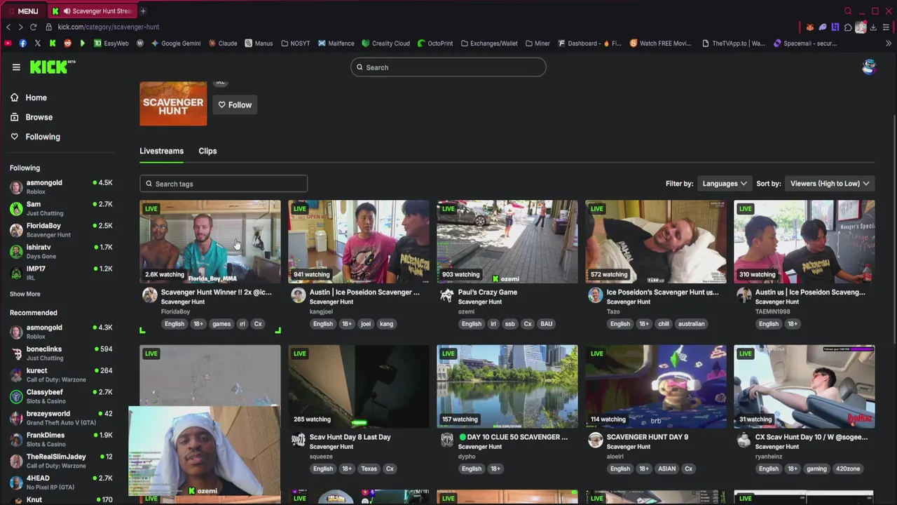Screen dimensions: 897x505
Task: Open Paul's Crazy Game stream thumbnail
Action: point(507,242)
